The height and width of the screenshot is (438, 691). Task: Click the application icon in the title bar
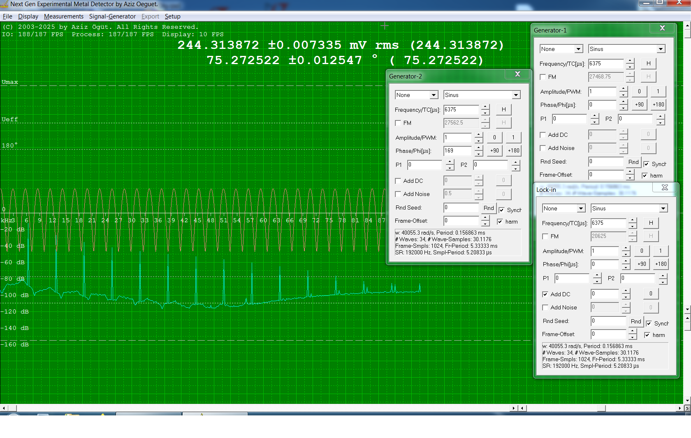point(4,4)
